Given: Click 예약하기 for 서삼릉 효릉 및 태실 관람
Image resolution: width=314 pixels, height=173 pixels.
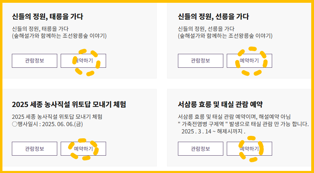Looking at the screenshot, I should (x=249, y=149).
